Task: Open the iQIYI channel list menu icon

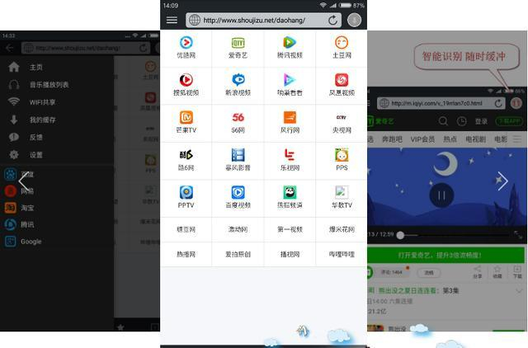Action: [x=517, y=139]
